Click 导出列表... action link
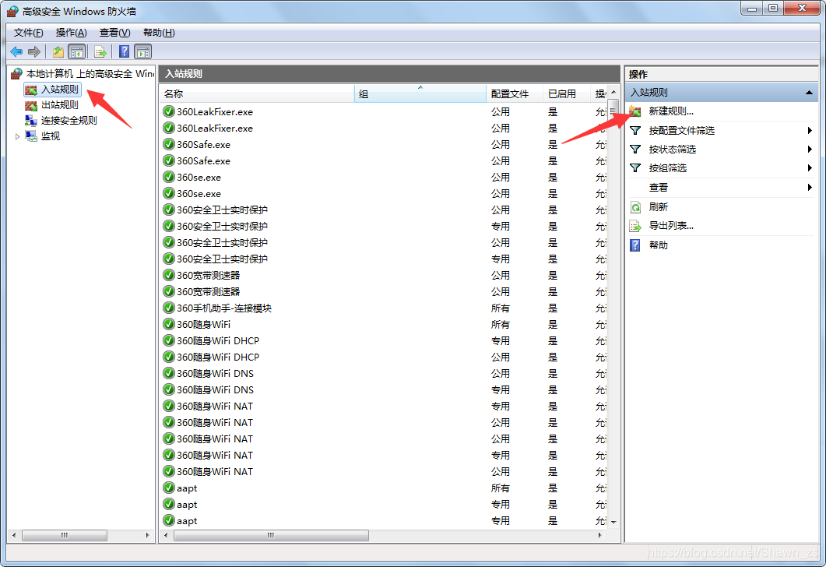Screen dimensions: 826x567 click(671, 226)
